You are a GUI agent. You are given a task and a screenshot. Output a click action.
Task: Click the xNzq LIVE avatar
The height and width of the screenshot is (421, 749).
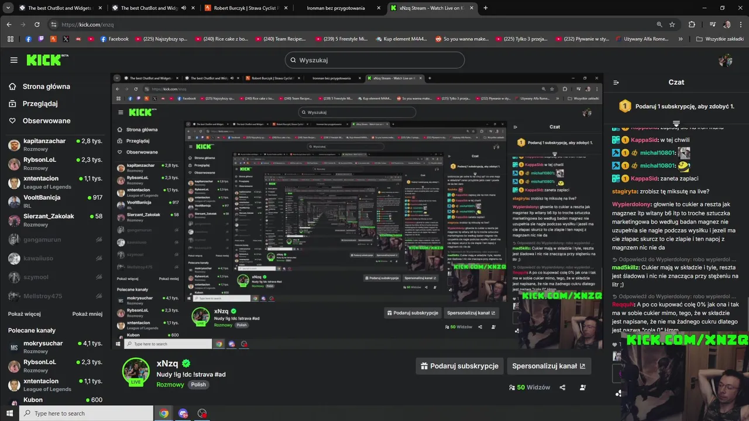coord(136,372)
